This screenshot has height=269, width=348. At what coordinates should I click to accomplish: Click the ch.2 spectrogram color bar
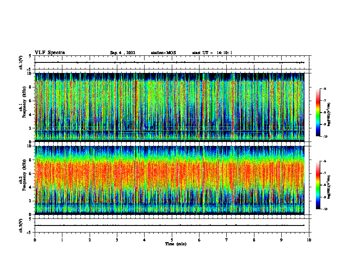(x=318, y=185)
